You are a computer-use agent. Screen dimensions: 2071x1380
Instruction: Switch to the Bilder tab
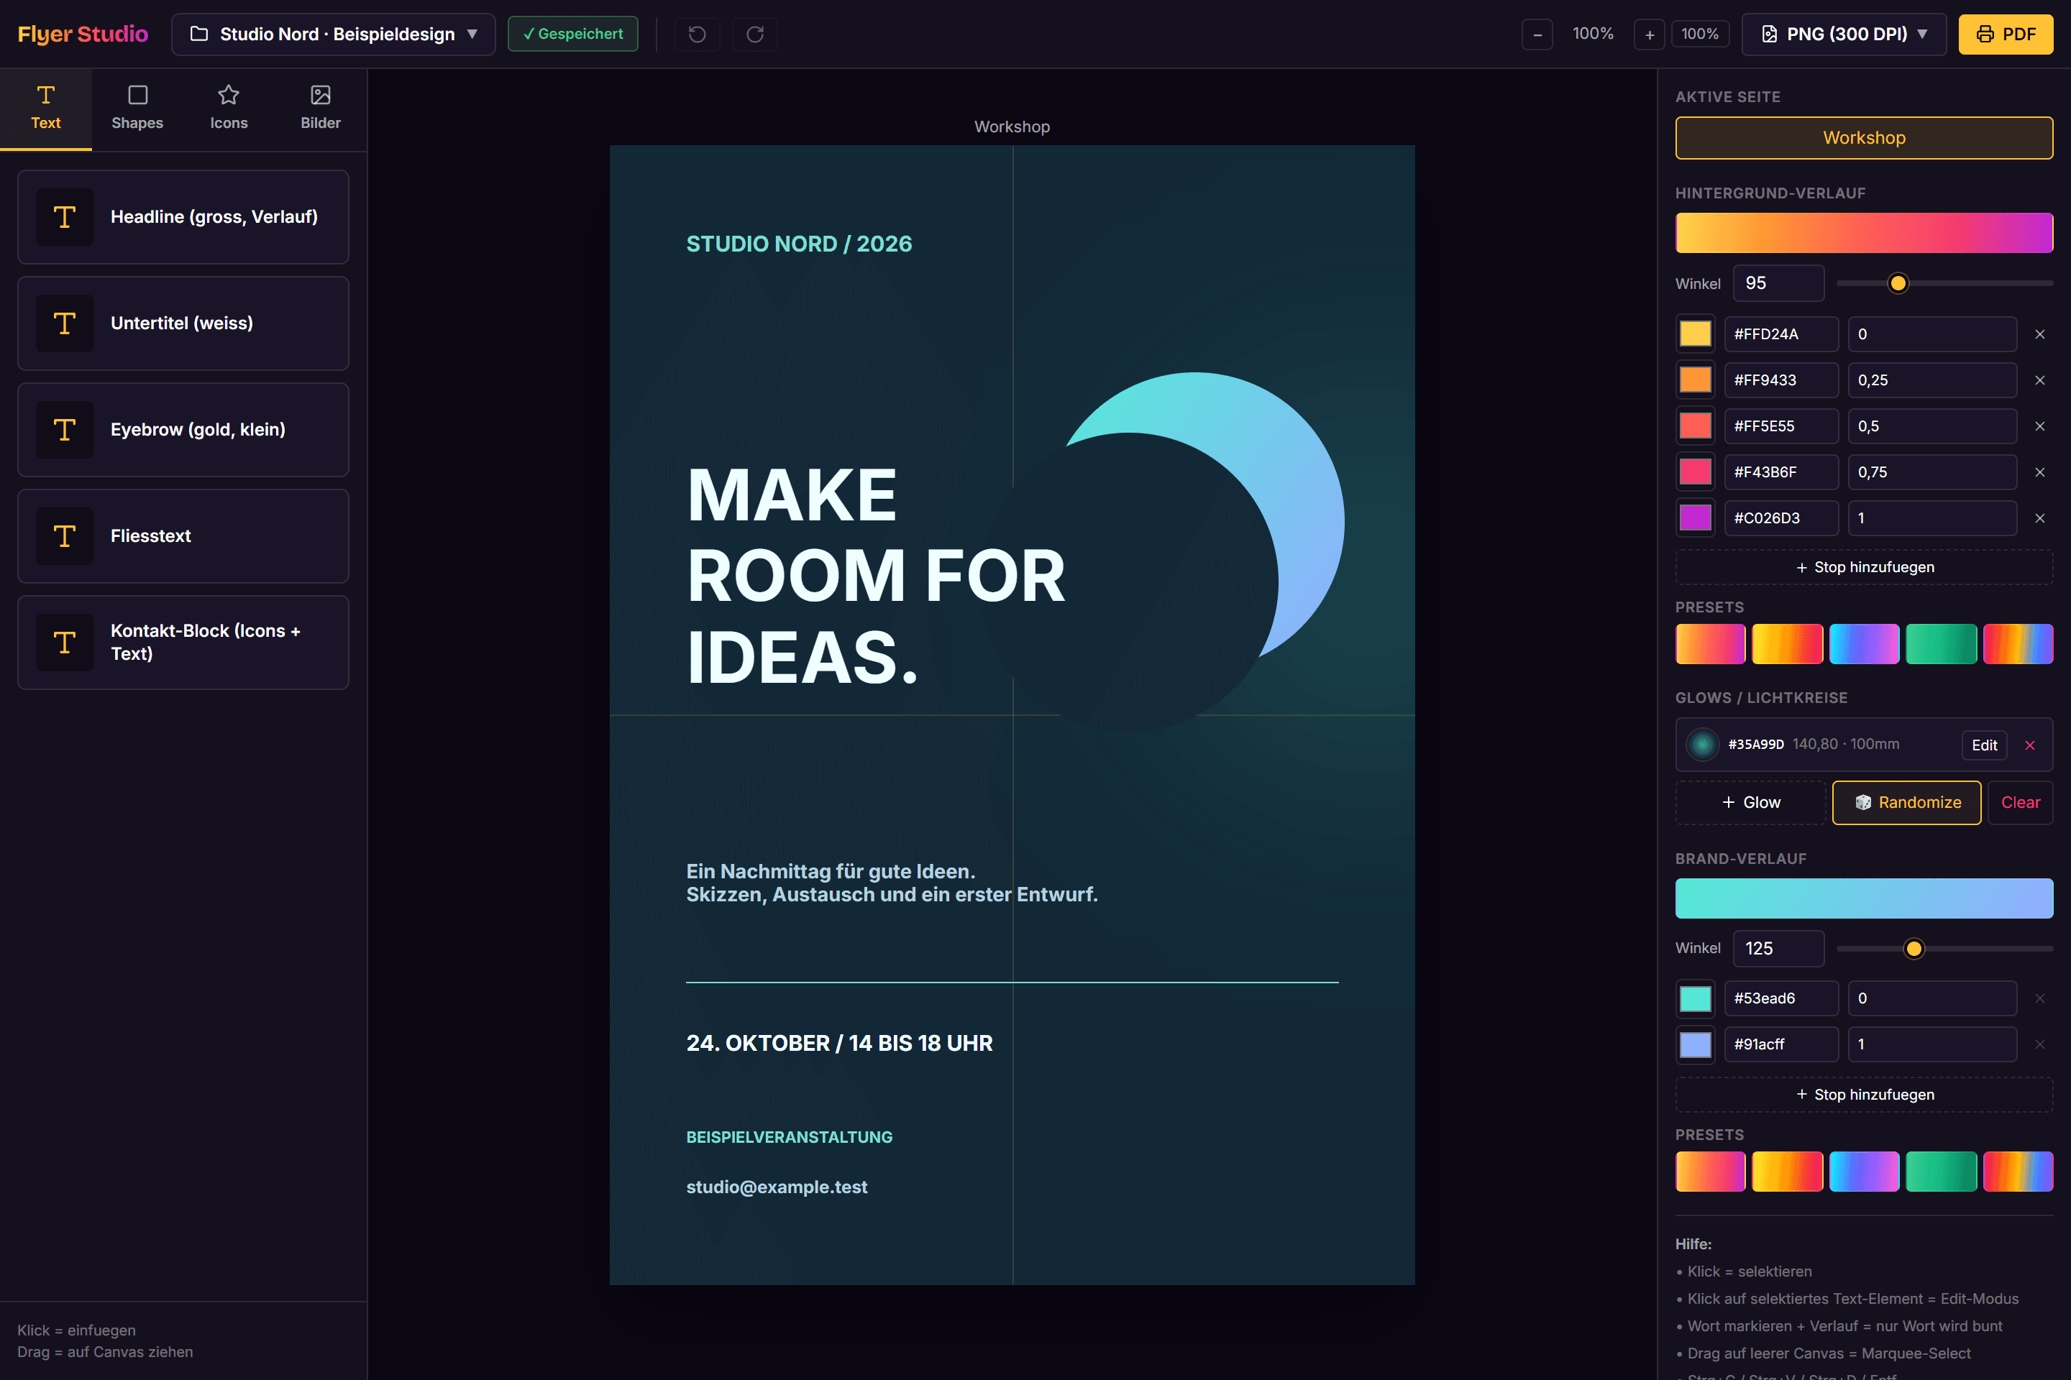click(x=321, y=109)
